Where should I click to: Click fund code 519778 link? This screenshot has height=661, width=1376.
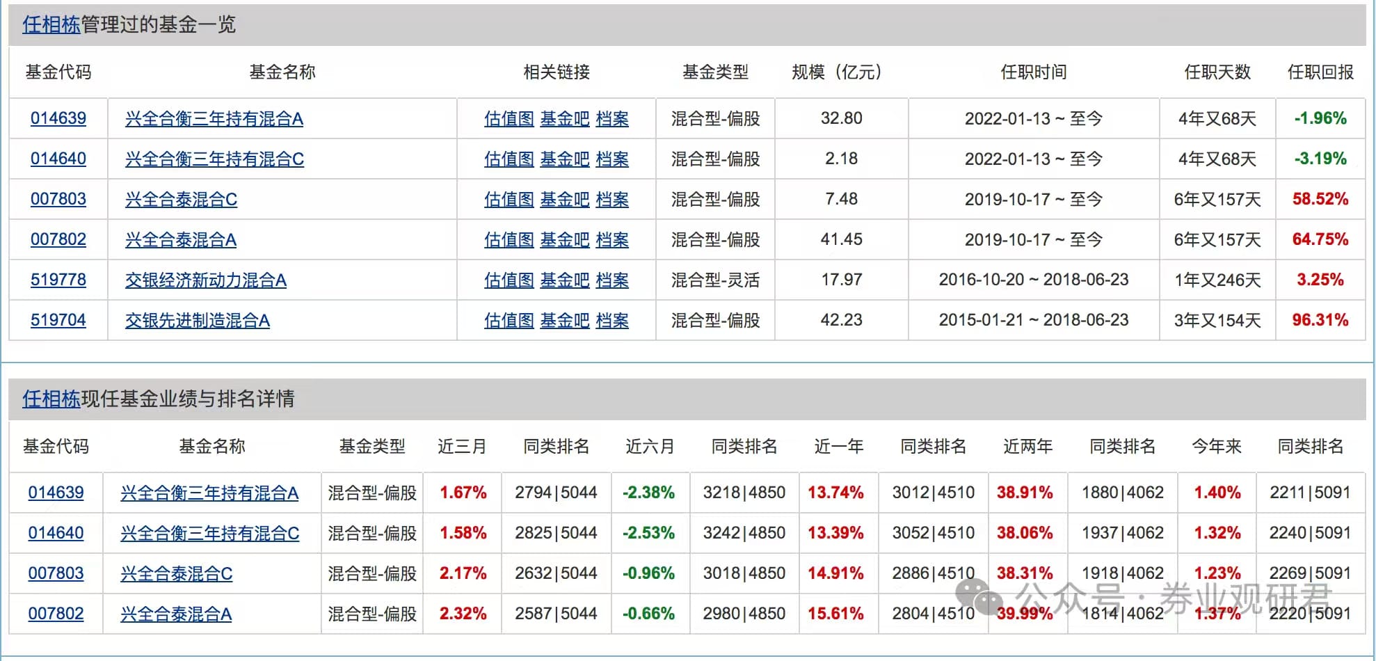[x=58, y=280]
